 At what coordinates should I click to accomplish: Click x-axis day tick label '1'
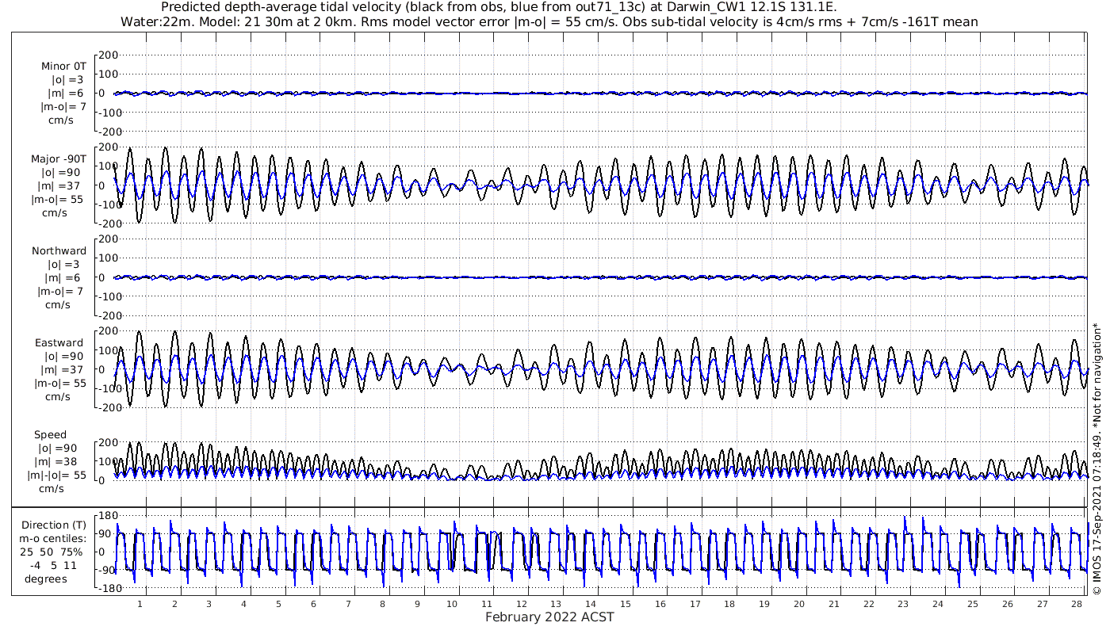pyautogui.click(x=140, y=604)
